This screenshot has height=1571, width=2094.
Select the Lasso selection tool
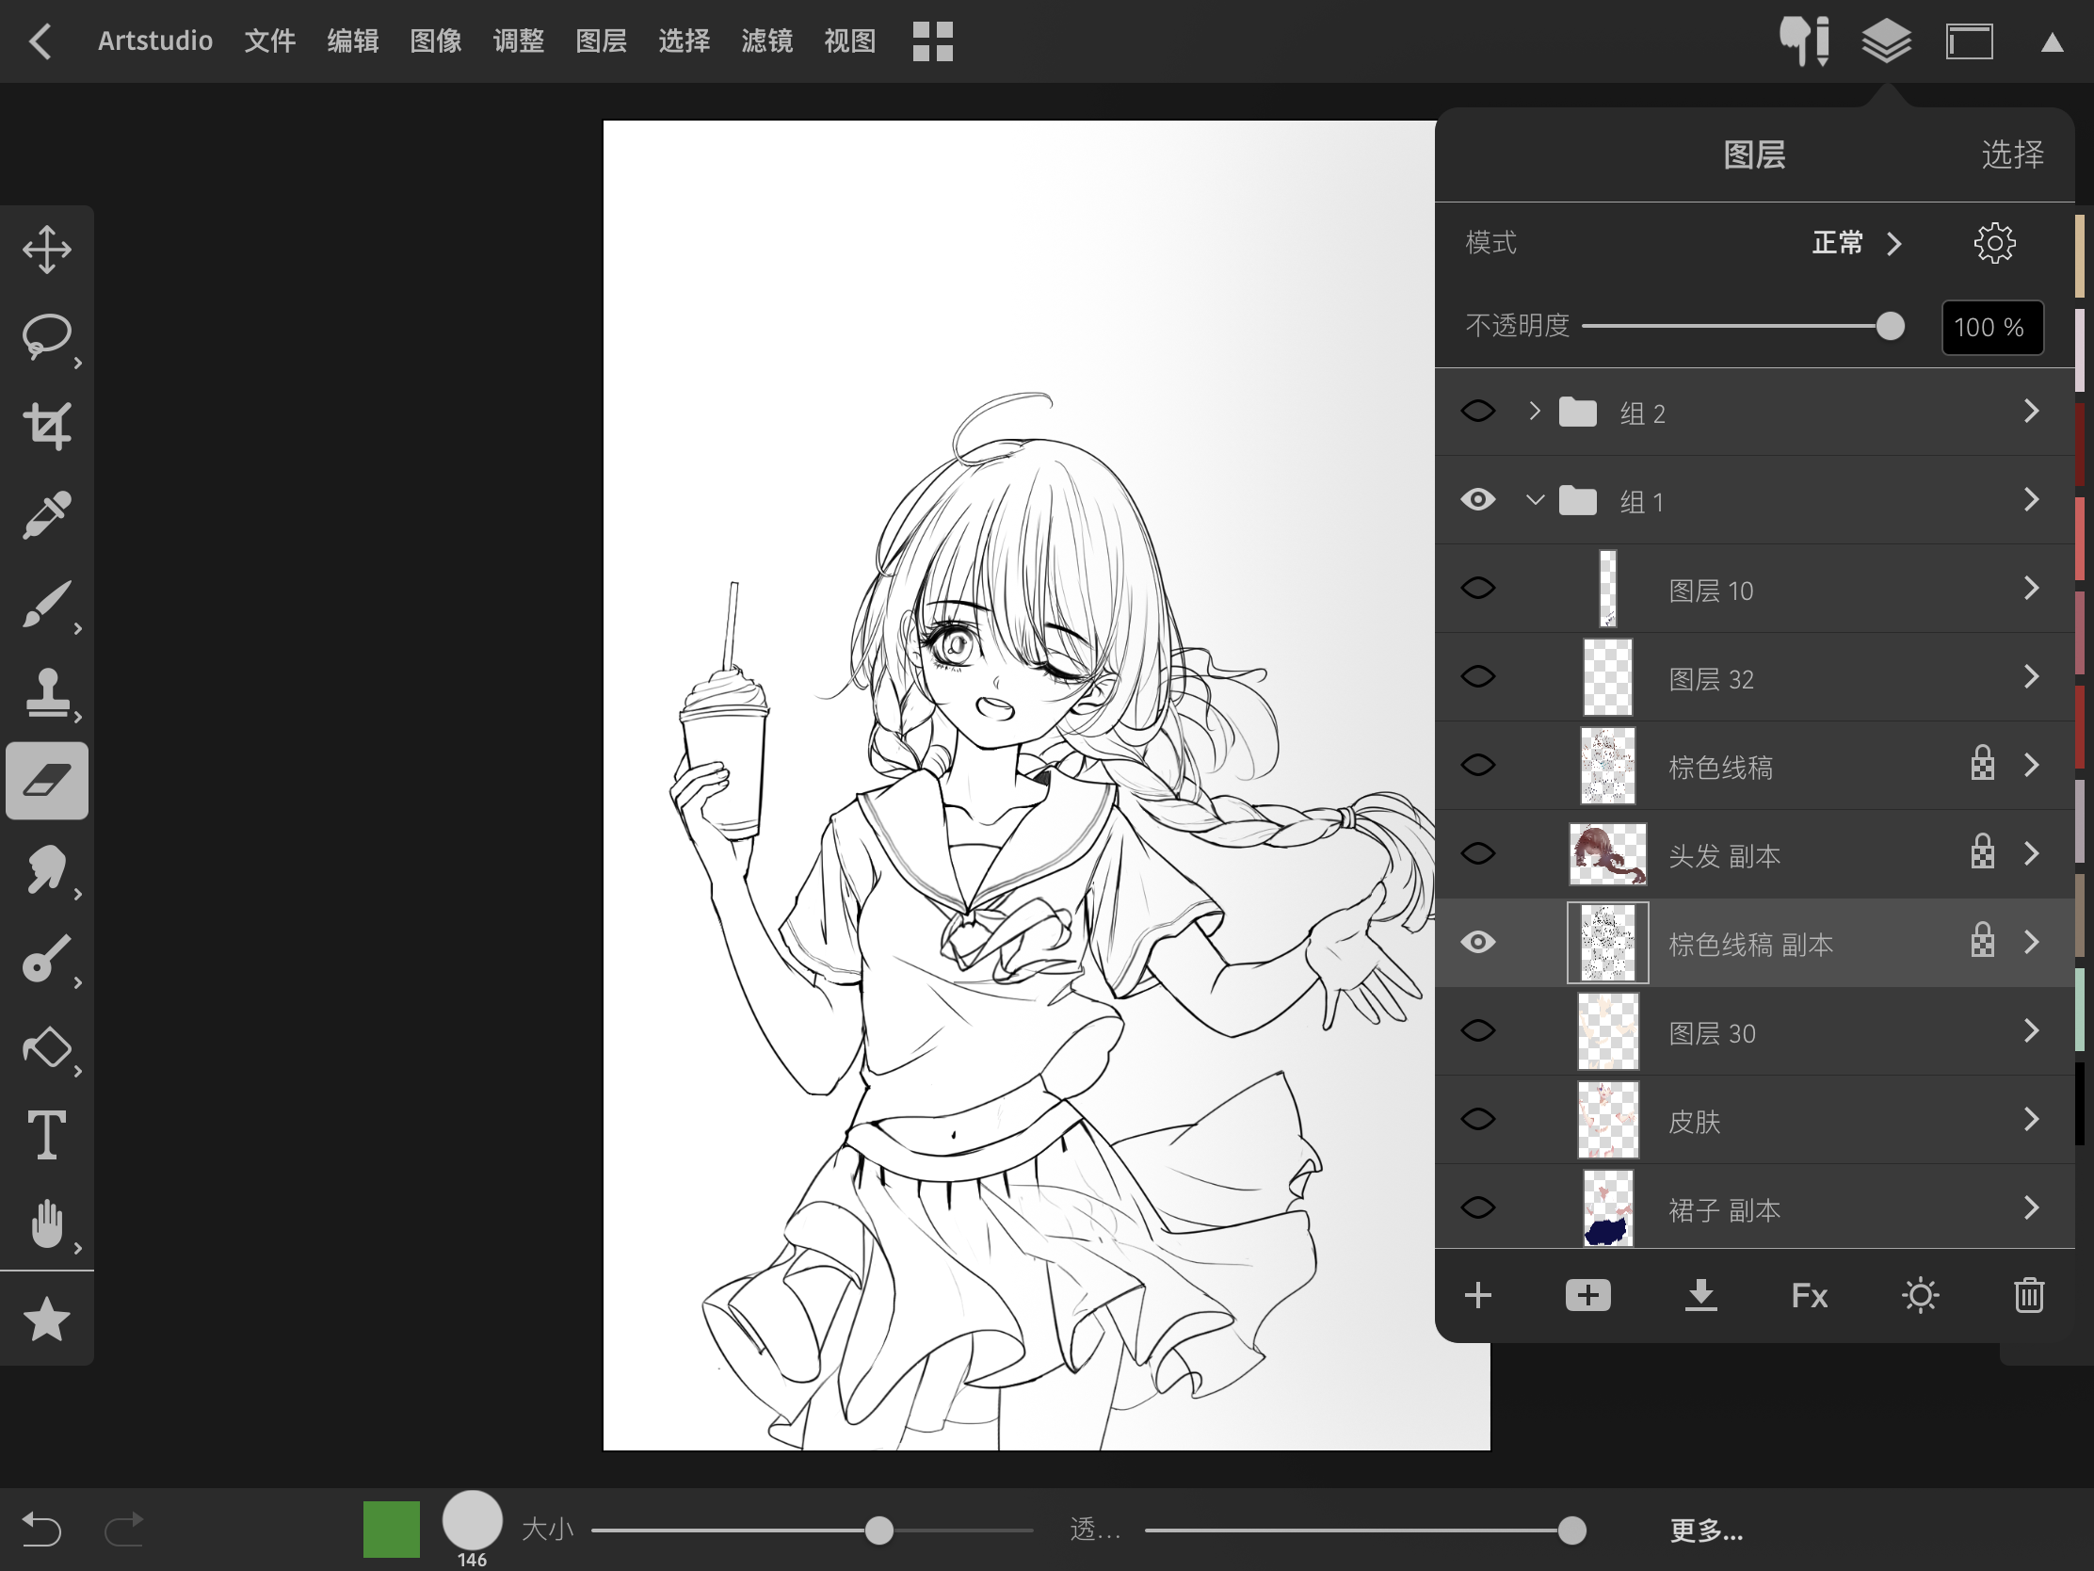pyautogui.click(x=46, y=337)
